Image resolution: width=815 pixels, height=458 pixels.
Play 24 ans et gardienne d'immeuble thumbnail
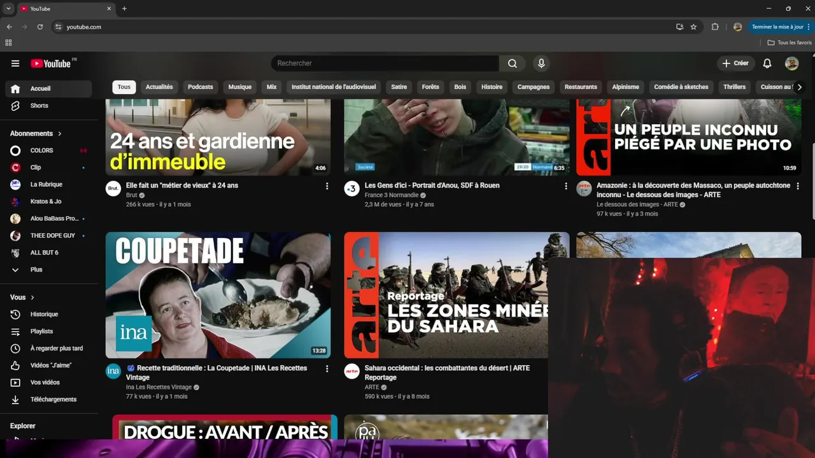pyautogui.click(x=218, y=137)
